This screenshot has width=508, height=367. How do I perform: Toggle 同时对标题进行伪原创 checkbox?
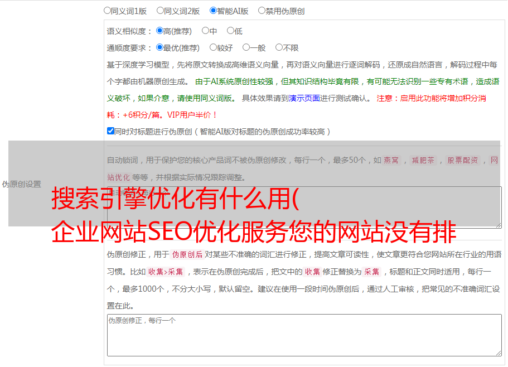pyautogui.click(x=110, y=131)
